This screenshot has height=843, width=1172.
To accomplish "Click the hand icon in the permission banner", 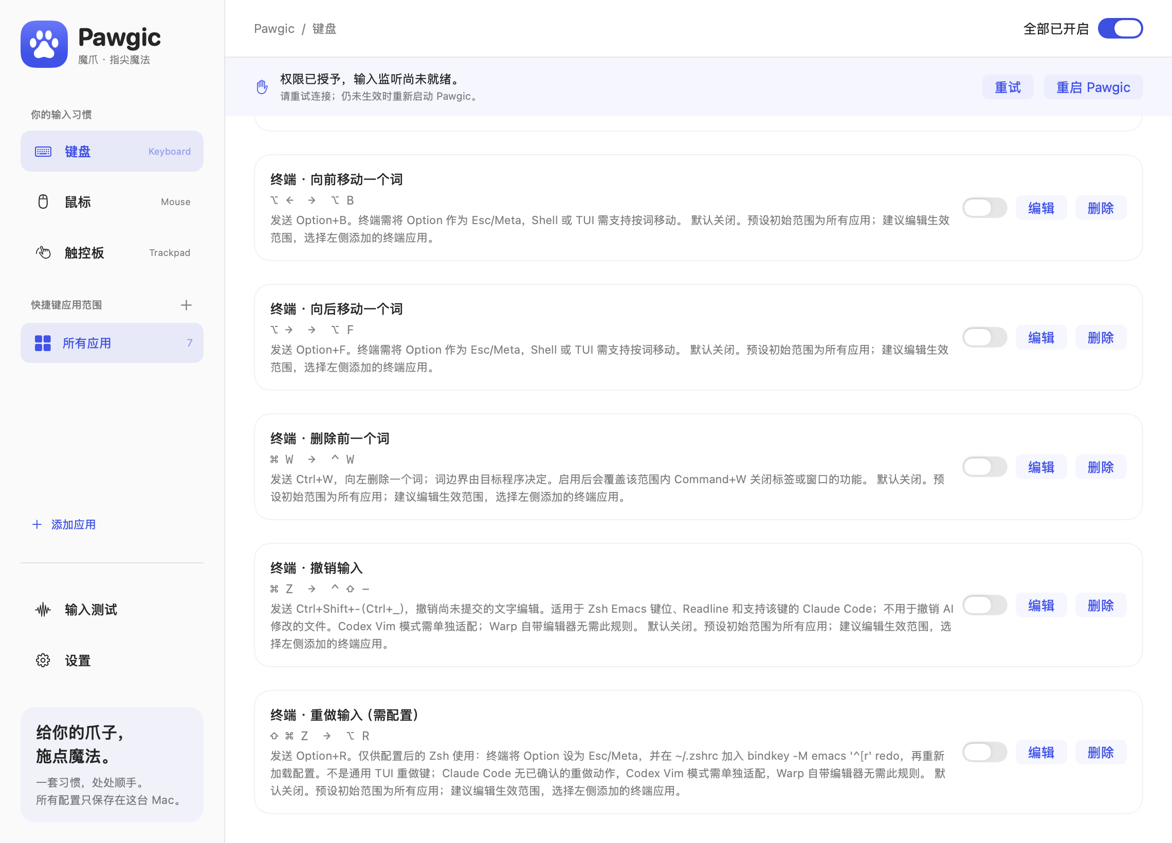I will point(262,87).
